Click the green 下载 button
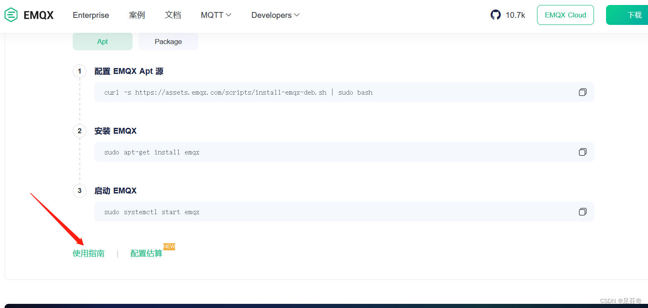The image size is (648, 308). pyautogui.click(x=627, y=15)
